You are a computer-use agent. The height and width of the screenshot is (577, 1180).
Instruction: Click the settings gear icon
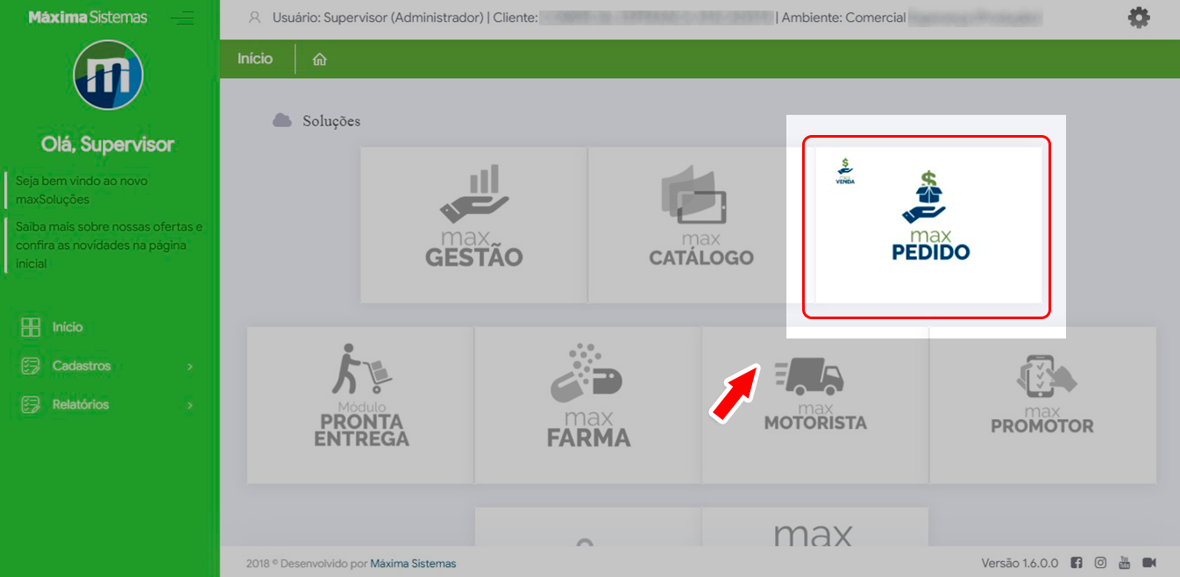(1139, 18)
